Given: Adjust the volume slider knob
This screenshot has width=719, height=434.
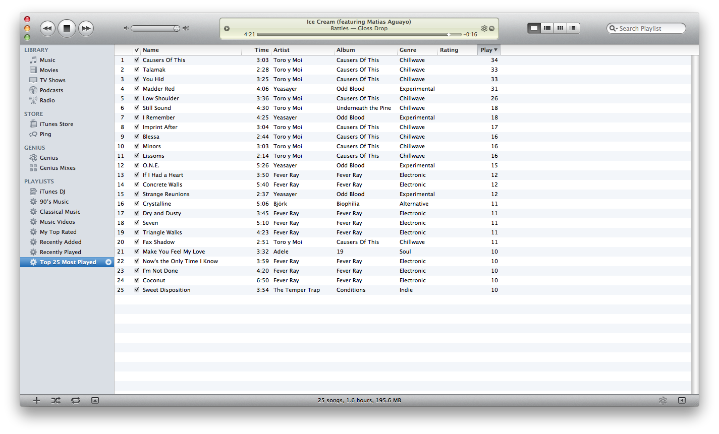Looking at the screenshot, I should click(x=177, y=28).
